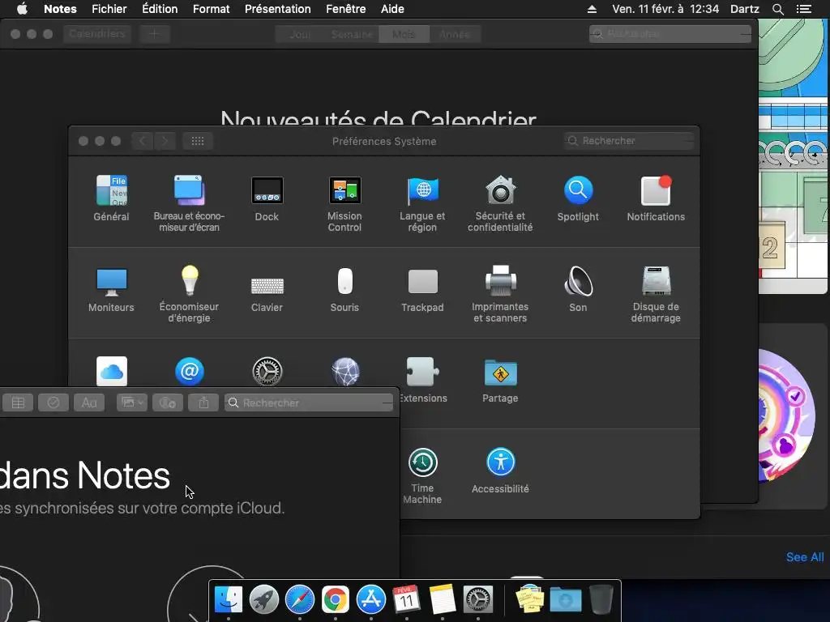
Task: Open the Présentation menu
Action: pyautogui.click(x=277, y=9)
